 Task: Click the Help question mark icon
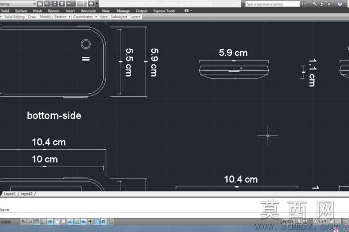[x=340, y=4]
